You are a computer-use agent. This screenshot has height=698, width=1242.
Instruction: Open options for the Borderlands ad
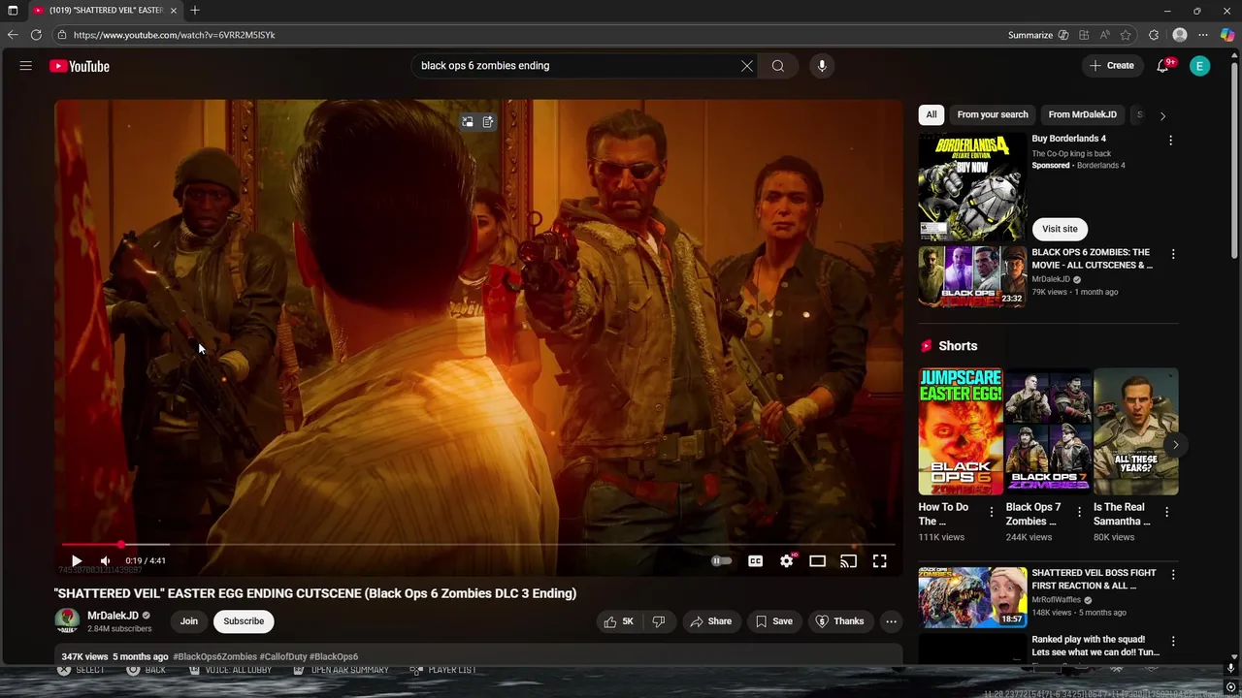coord(1170,141)
